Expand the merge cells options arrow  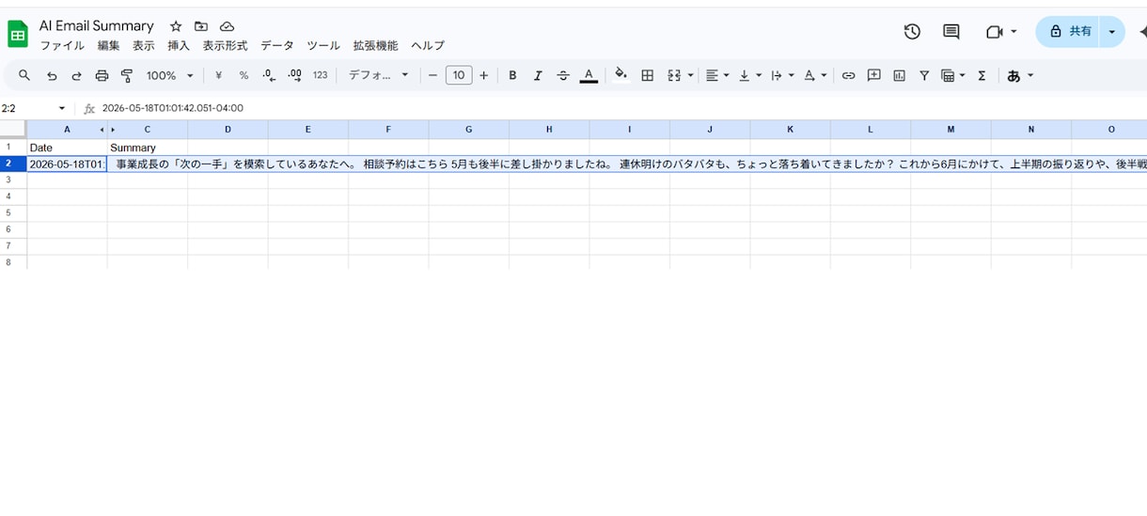point(691,75)
